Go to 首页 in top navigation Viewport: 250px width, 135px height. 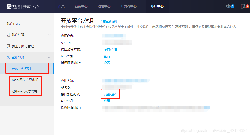click(x=61, y=6)
